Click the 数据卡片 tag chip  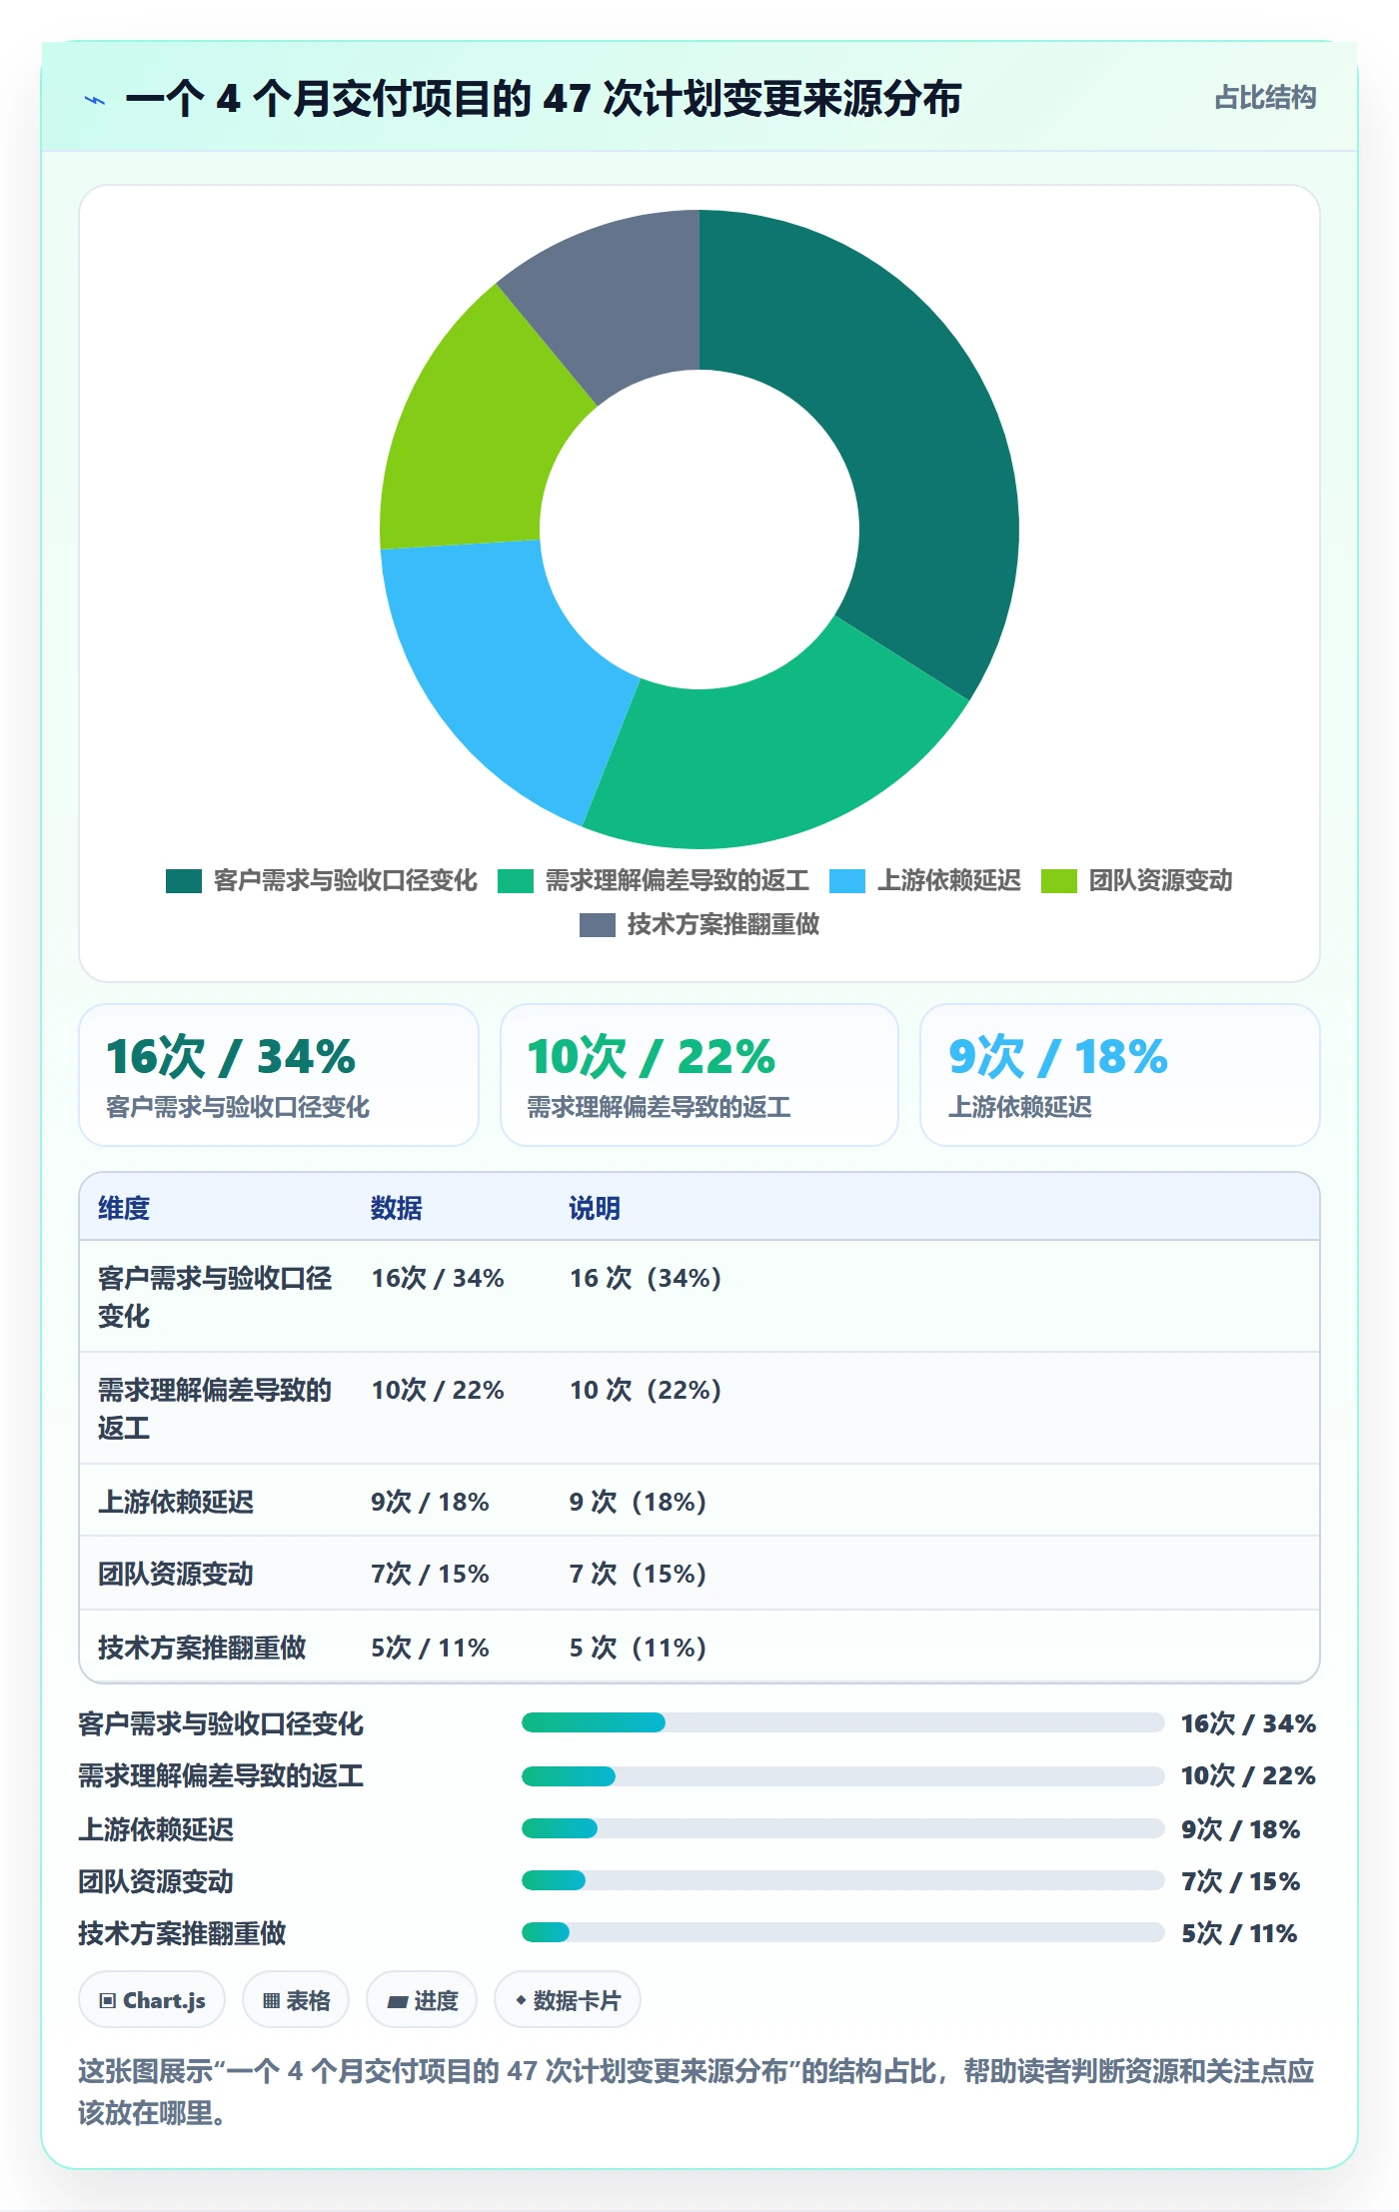[568, 2000]
